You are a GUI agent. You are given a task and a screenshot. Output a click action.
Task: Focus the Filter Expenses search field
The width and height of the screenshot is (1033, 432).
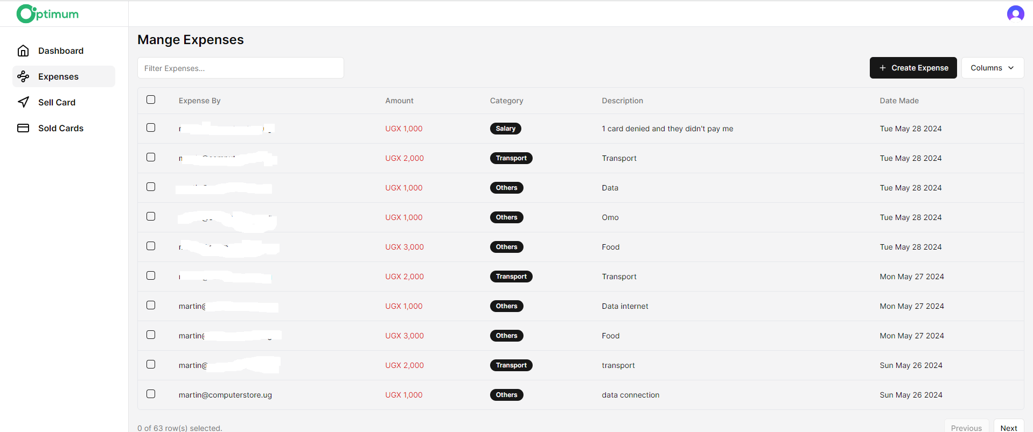tap(240, 68)
